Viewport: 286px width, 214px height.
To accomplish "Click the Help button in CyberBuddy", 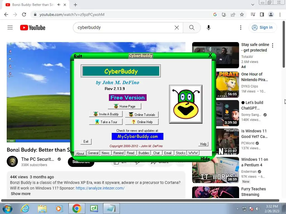I will tap(203, 144).
